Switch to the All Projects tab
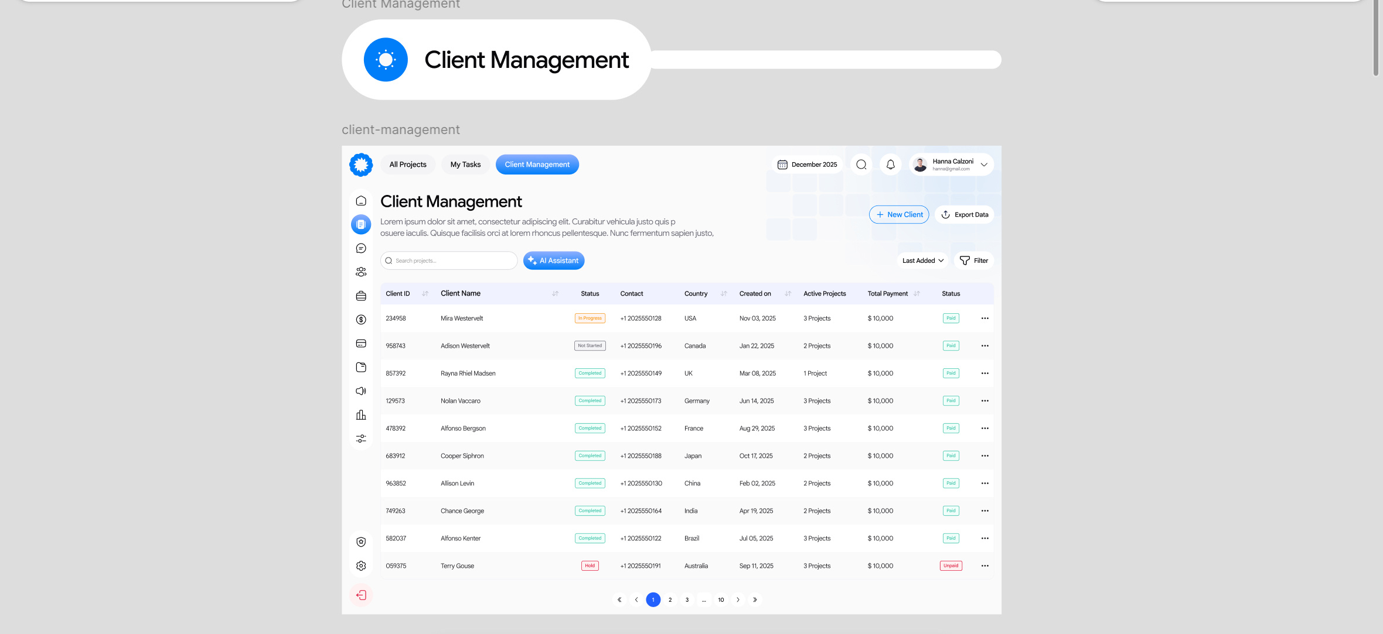Image resolution: width=1383 pixels, height=634 pixels. [x=407, y=165]
